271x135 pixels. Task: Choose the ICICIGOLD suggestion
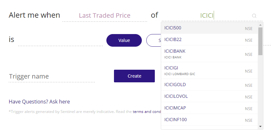(209, 85)
